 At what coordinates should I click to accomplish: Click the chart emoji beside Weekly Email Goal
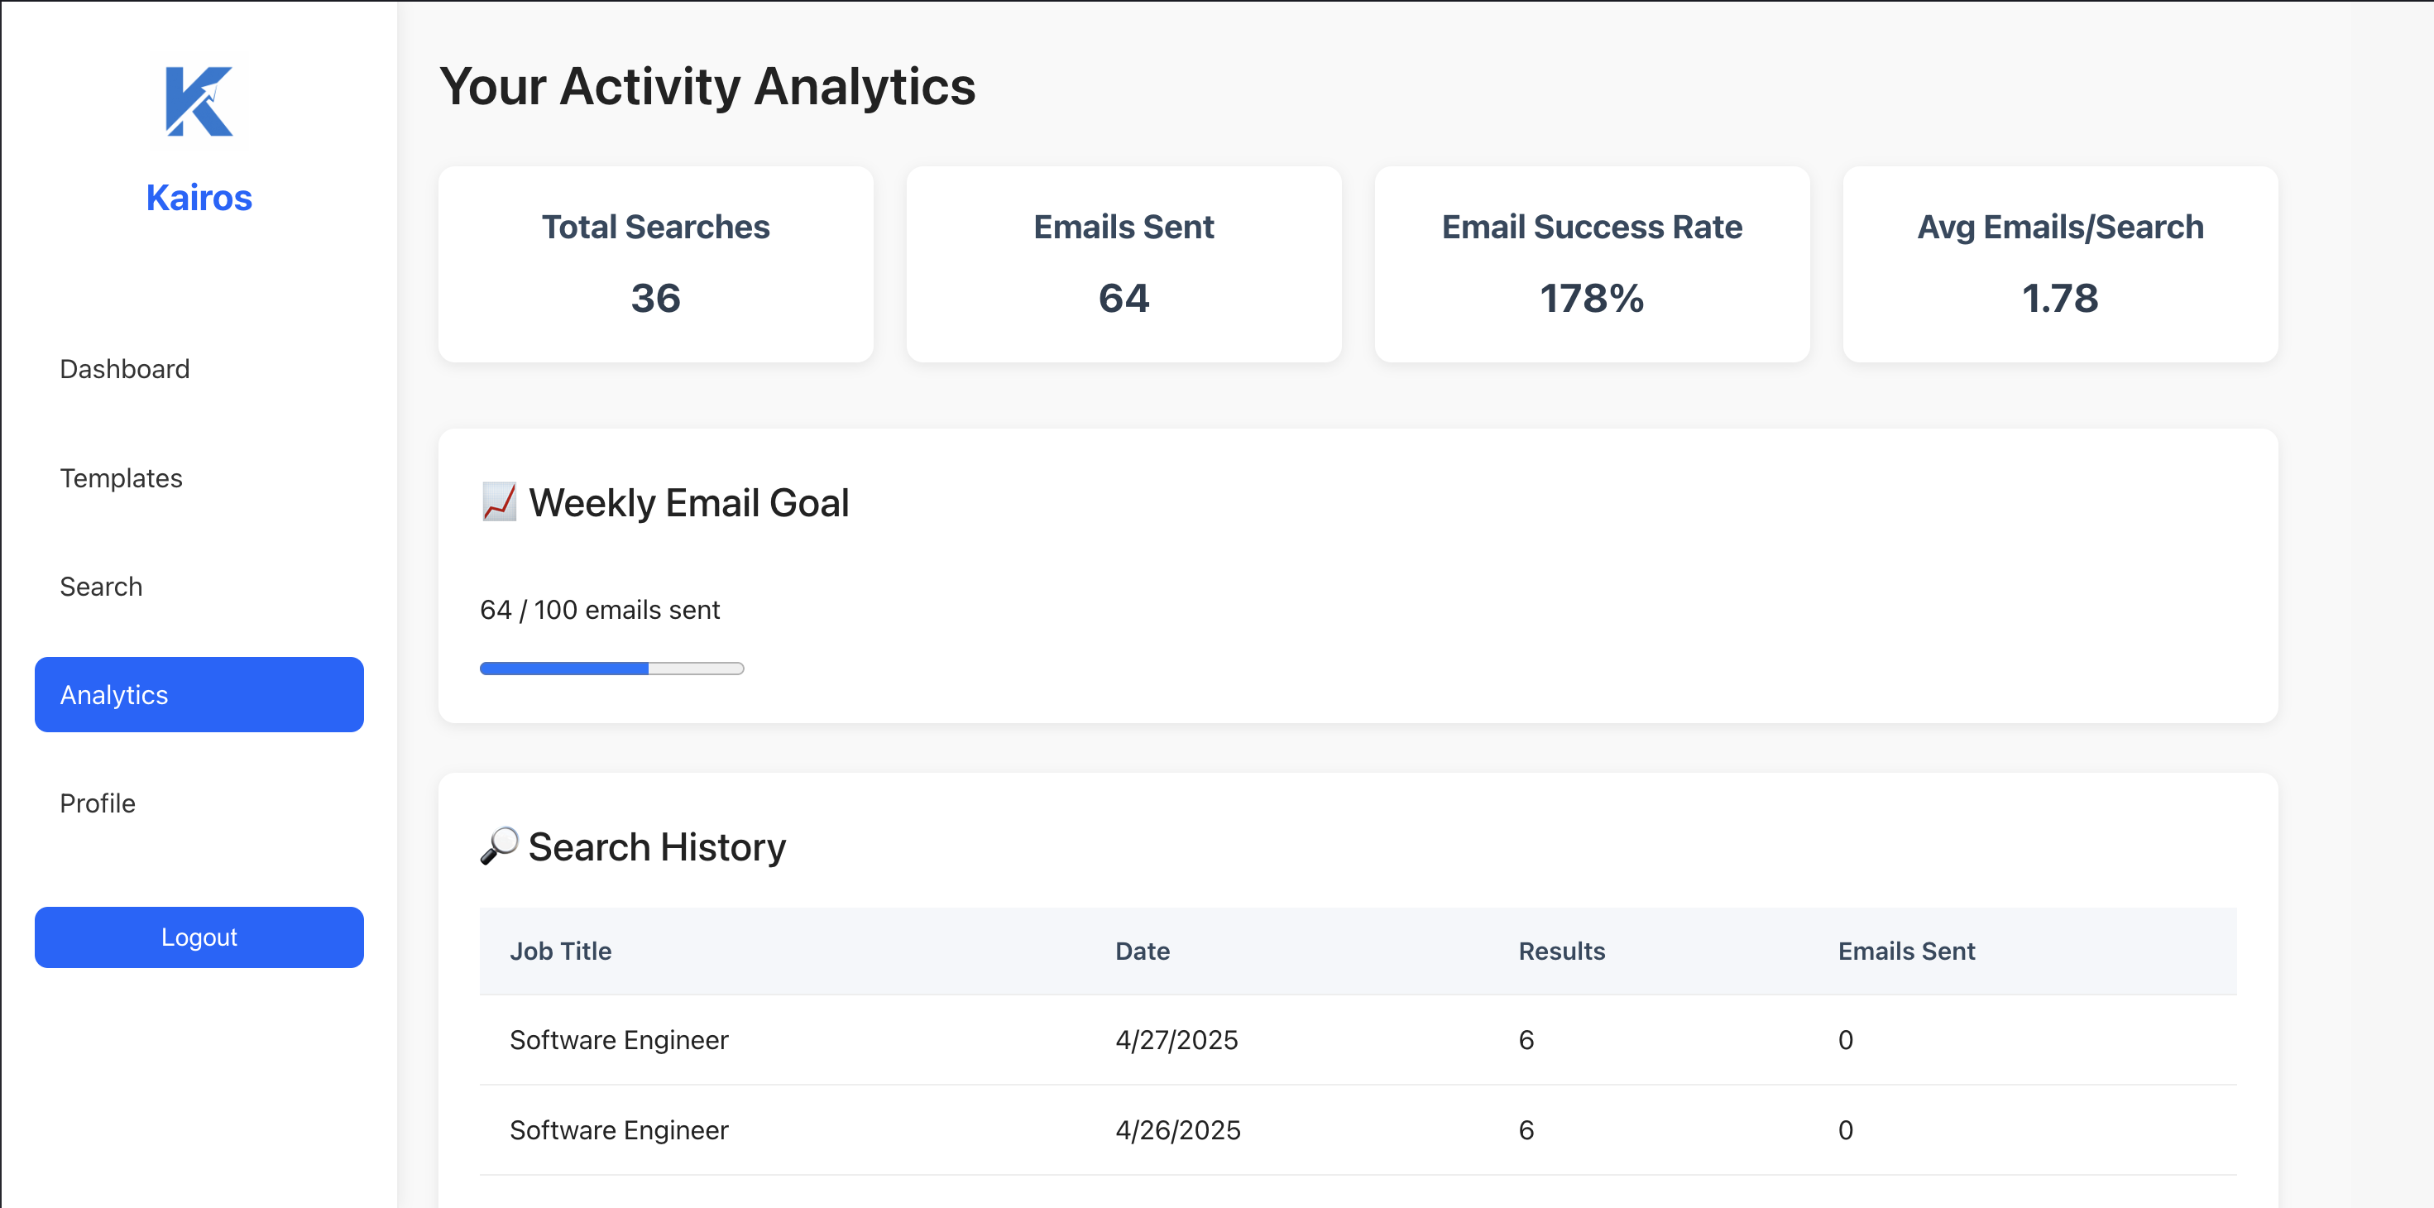click(x=499, y=502)
